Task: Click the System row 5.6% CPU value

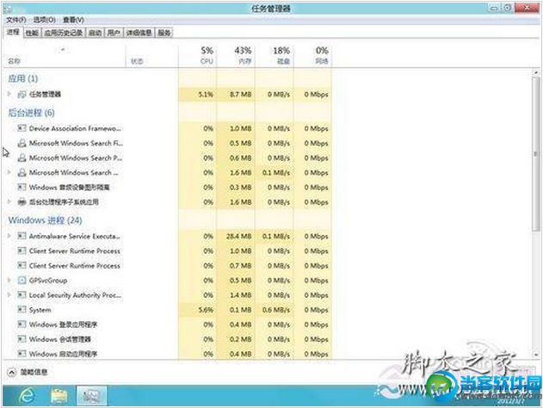Action: (x=206, y=310)
